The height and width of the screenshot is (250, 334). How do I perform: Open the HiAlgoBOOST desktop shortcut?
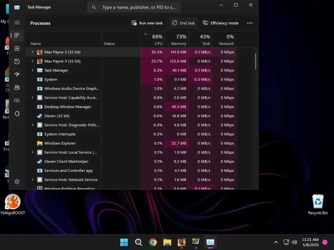point(13,204)
